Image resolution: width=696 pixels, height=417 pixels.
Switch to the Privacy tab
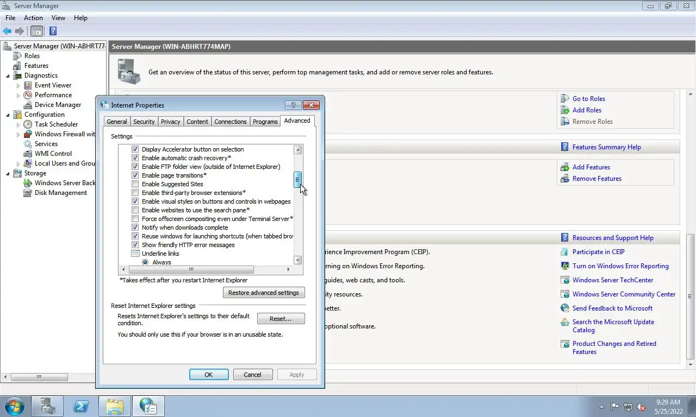pyautogui.click(x=170, y=122)
